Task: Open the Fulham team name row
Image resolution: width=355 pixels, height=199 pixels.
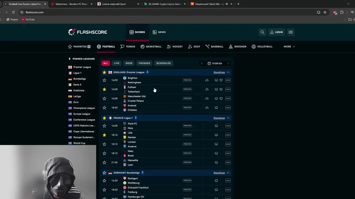Action: pyautogui.click(x=132, y=87)
